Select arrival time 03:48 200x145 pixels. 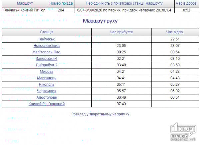(121, 65)
